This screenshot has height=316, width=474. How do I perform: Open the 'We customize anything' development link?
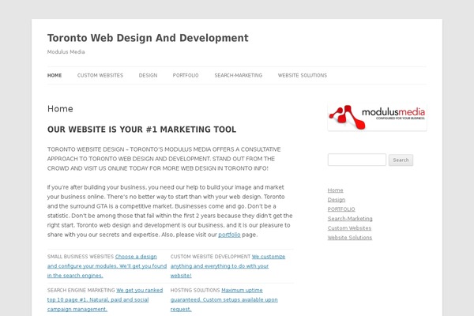point(228,266)
